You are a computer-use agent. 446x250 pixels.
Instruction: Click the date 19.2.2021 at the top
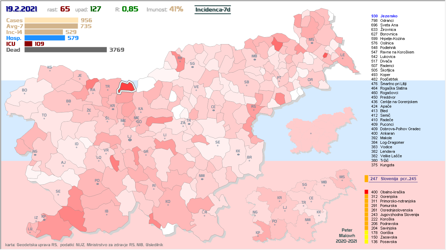22,9
